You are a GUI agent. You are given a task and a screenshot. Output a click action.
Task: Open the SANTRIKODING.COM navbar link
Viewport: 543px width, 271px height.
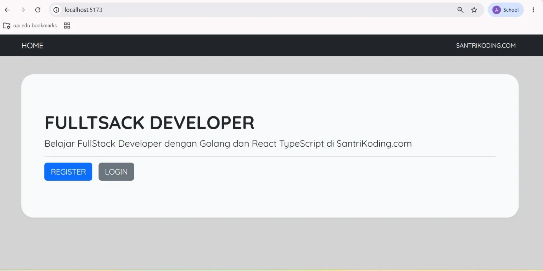coord(486,46)
